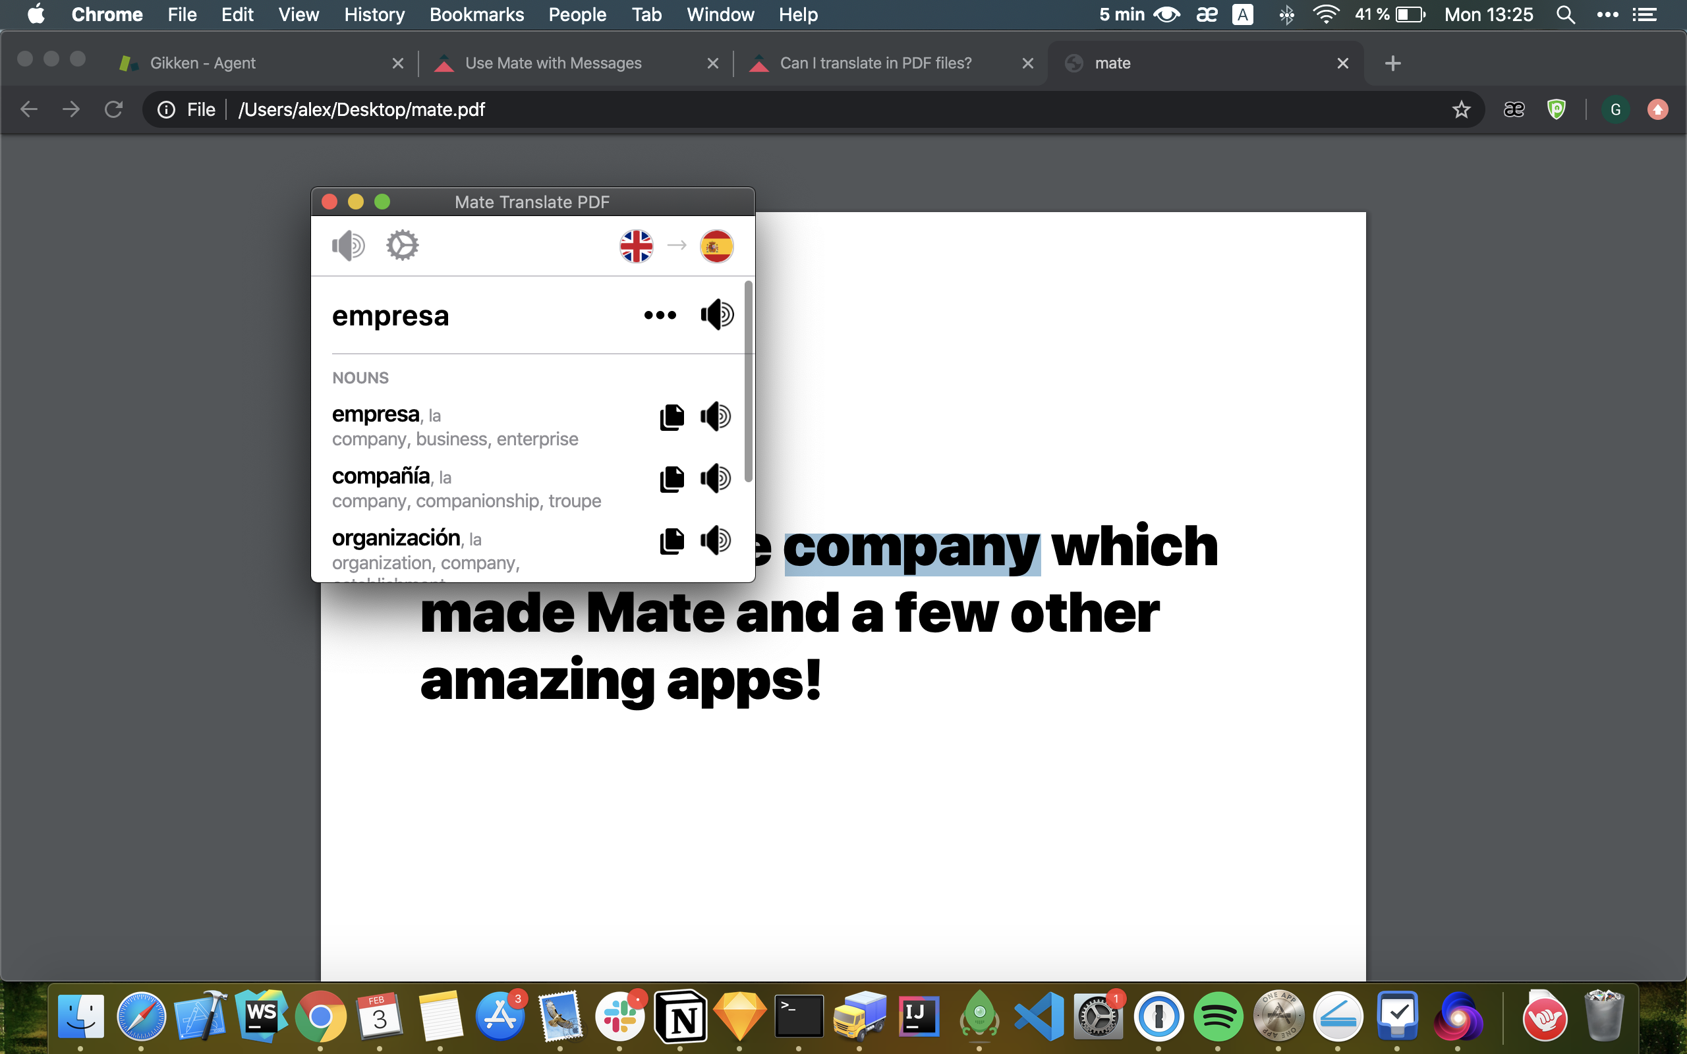Open Notion from the dock
Screen dimensions: 1687x1054
coord(679,1016)
